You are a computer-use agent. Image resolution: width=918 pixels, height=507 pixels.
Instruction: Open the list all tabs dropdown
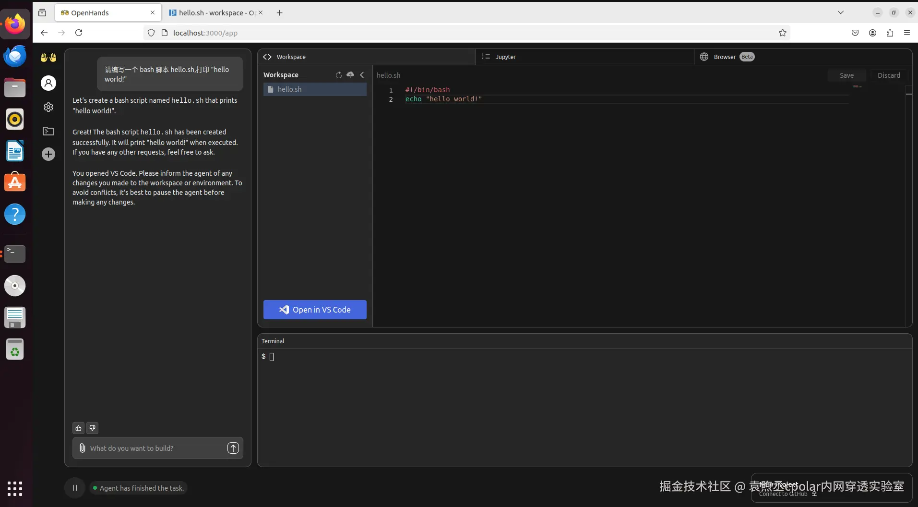coord(841,12)
